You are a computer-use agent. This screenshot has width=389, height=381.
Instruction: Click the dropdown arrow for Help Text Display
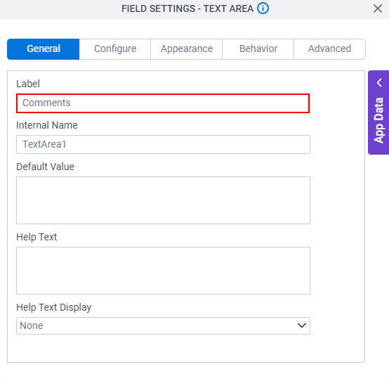pos(302,325)
